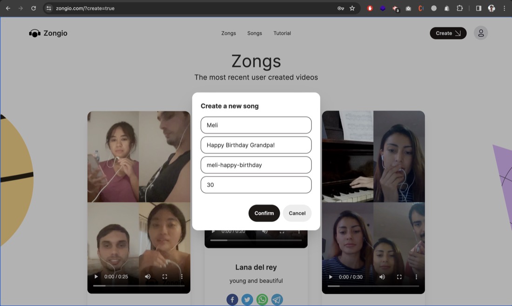
Task: Open the purple diamond extension icon
Action: point(382,8)
